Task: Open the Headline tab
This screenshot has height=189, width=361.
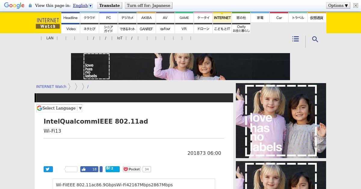Action: coord(70,18)
